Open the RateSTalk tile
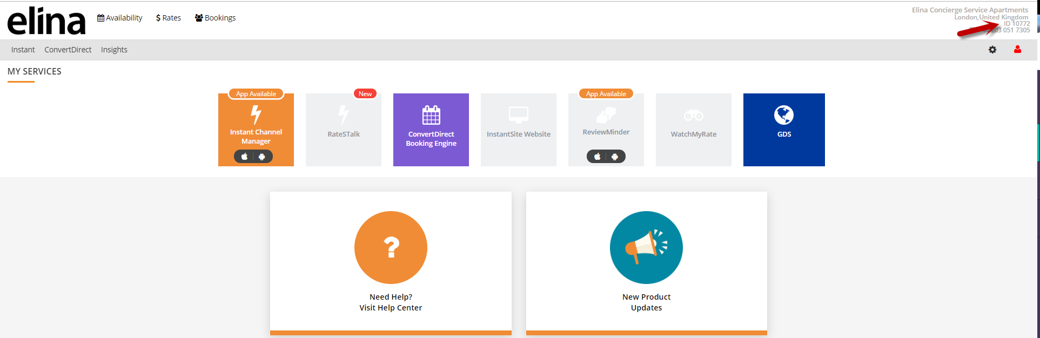Viewport: 1040px width, 338px height. click(344, 130)
